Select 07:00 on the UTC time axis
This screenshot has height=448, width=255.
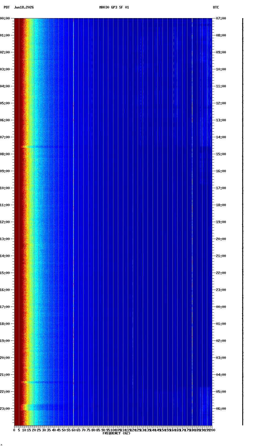221,18
